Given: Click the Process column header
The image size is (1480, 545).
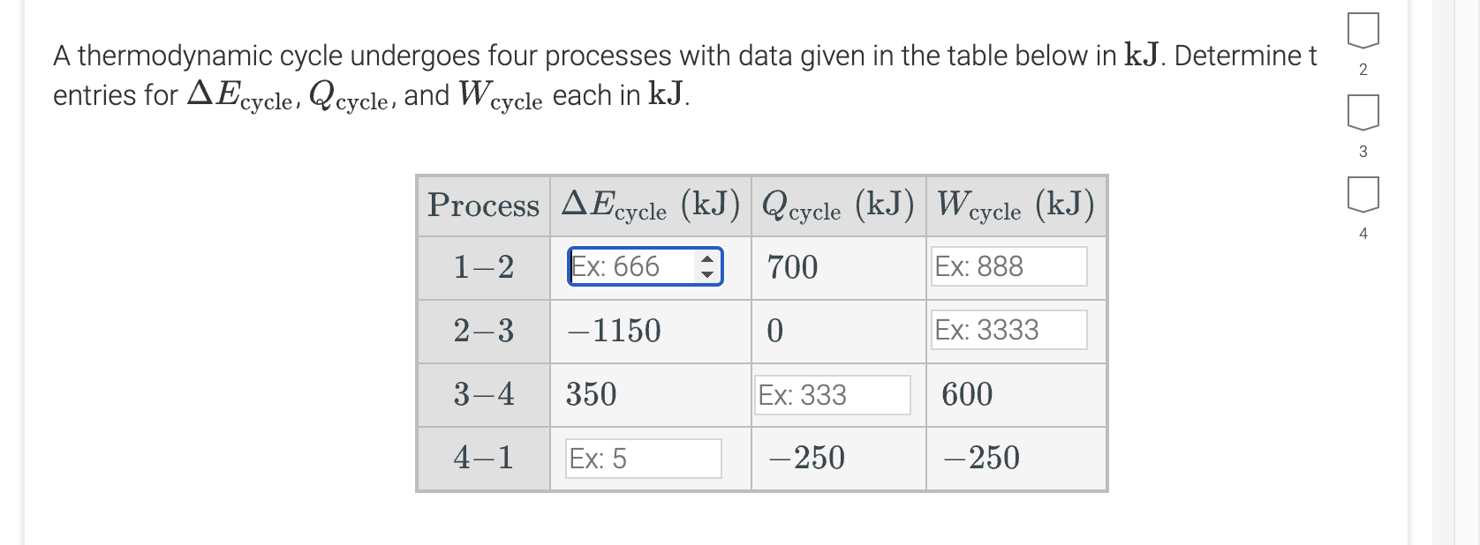Looking at the screenshot, I should pyautogui.click(x=483, y=205).
